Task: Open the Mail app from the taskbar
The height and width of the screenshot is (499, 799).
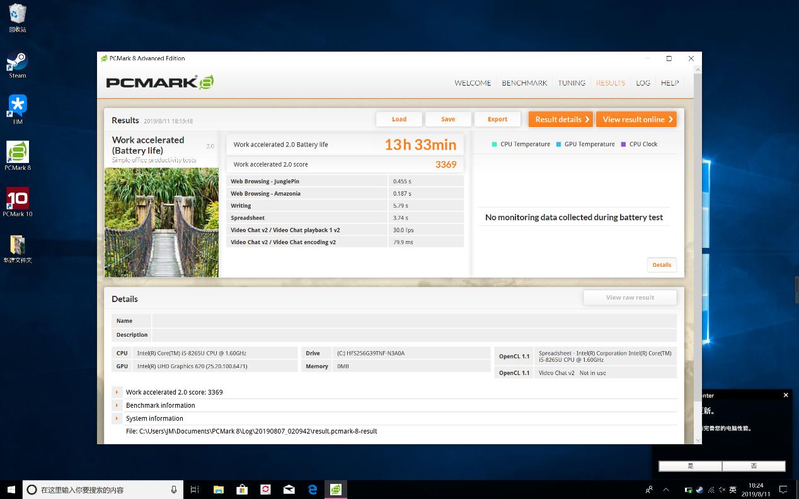Action: tap(289, 490)
